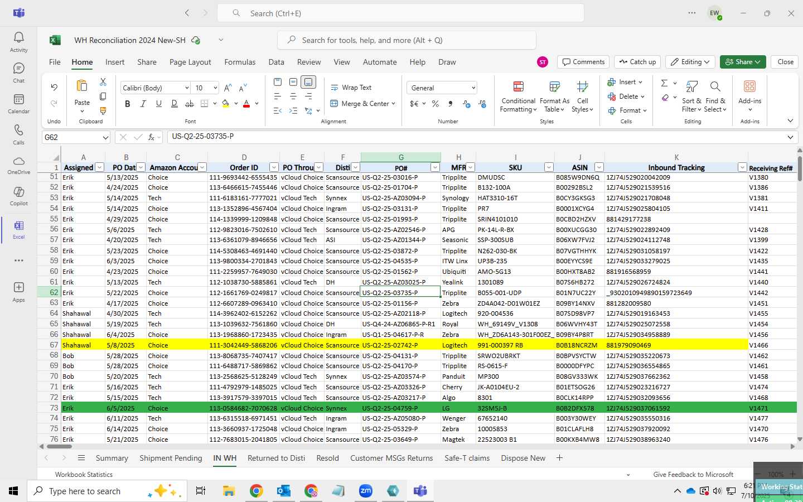
Task: Click the Search for tools box
Action: point(407,40)
